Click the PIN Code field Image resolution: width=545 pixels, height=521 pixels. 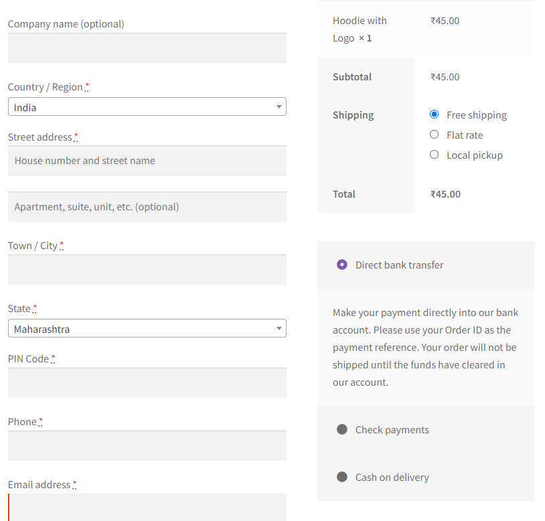(x=147, y=382)
